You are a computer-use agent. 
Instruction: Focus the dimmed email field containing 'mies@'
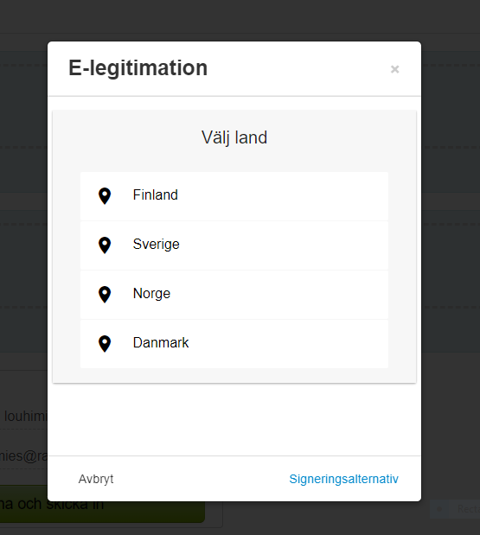(23, 456)
